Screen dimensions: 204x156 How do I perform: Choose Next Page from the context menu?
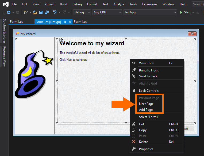(x=146, y=104)
